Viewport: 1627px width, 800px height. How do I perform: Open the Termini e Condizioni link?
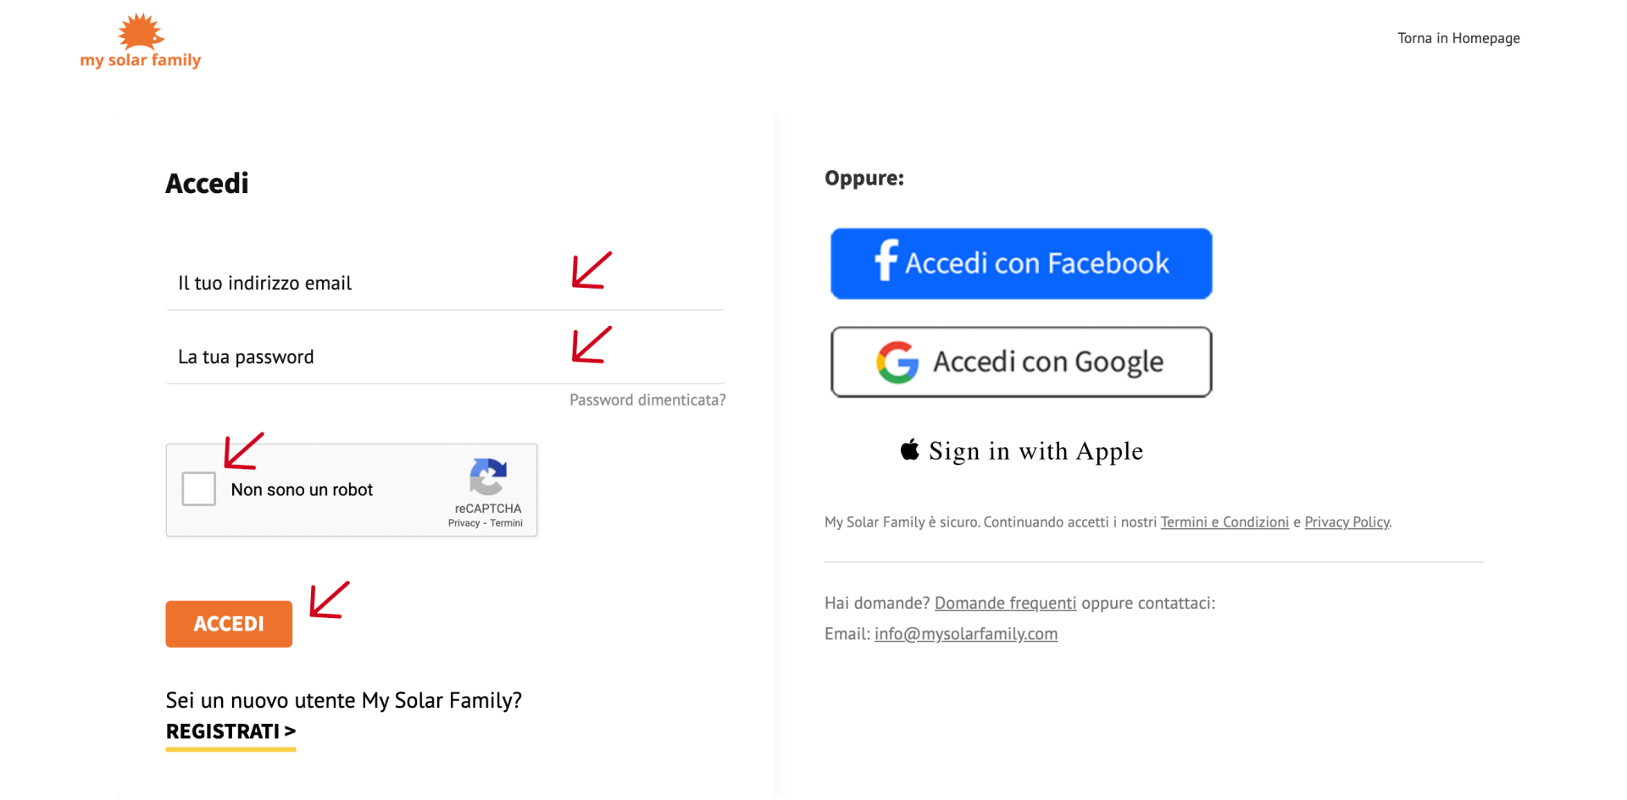[x=1224, y=522]
